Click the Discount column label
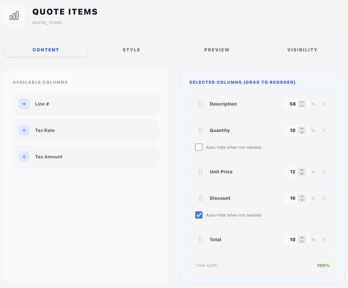 click(220, 198)
